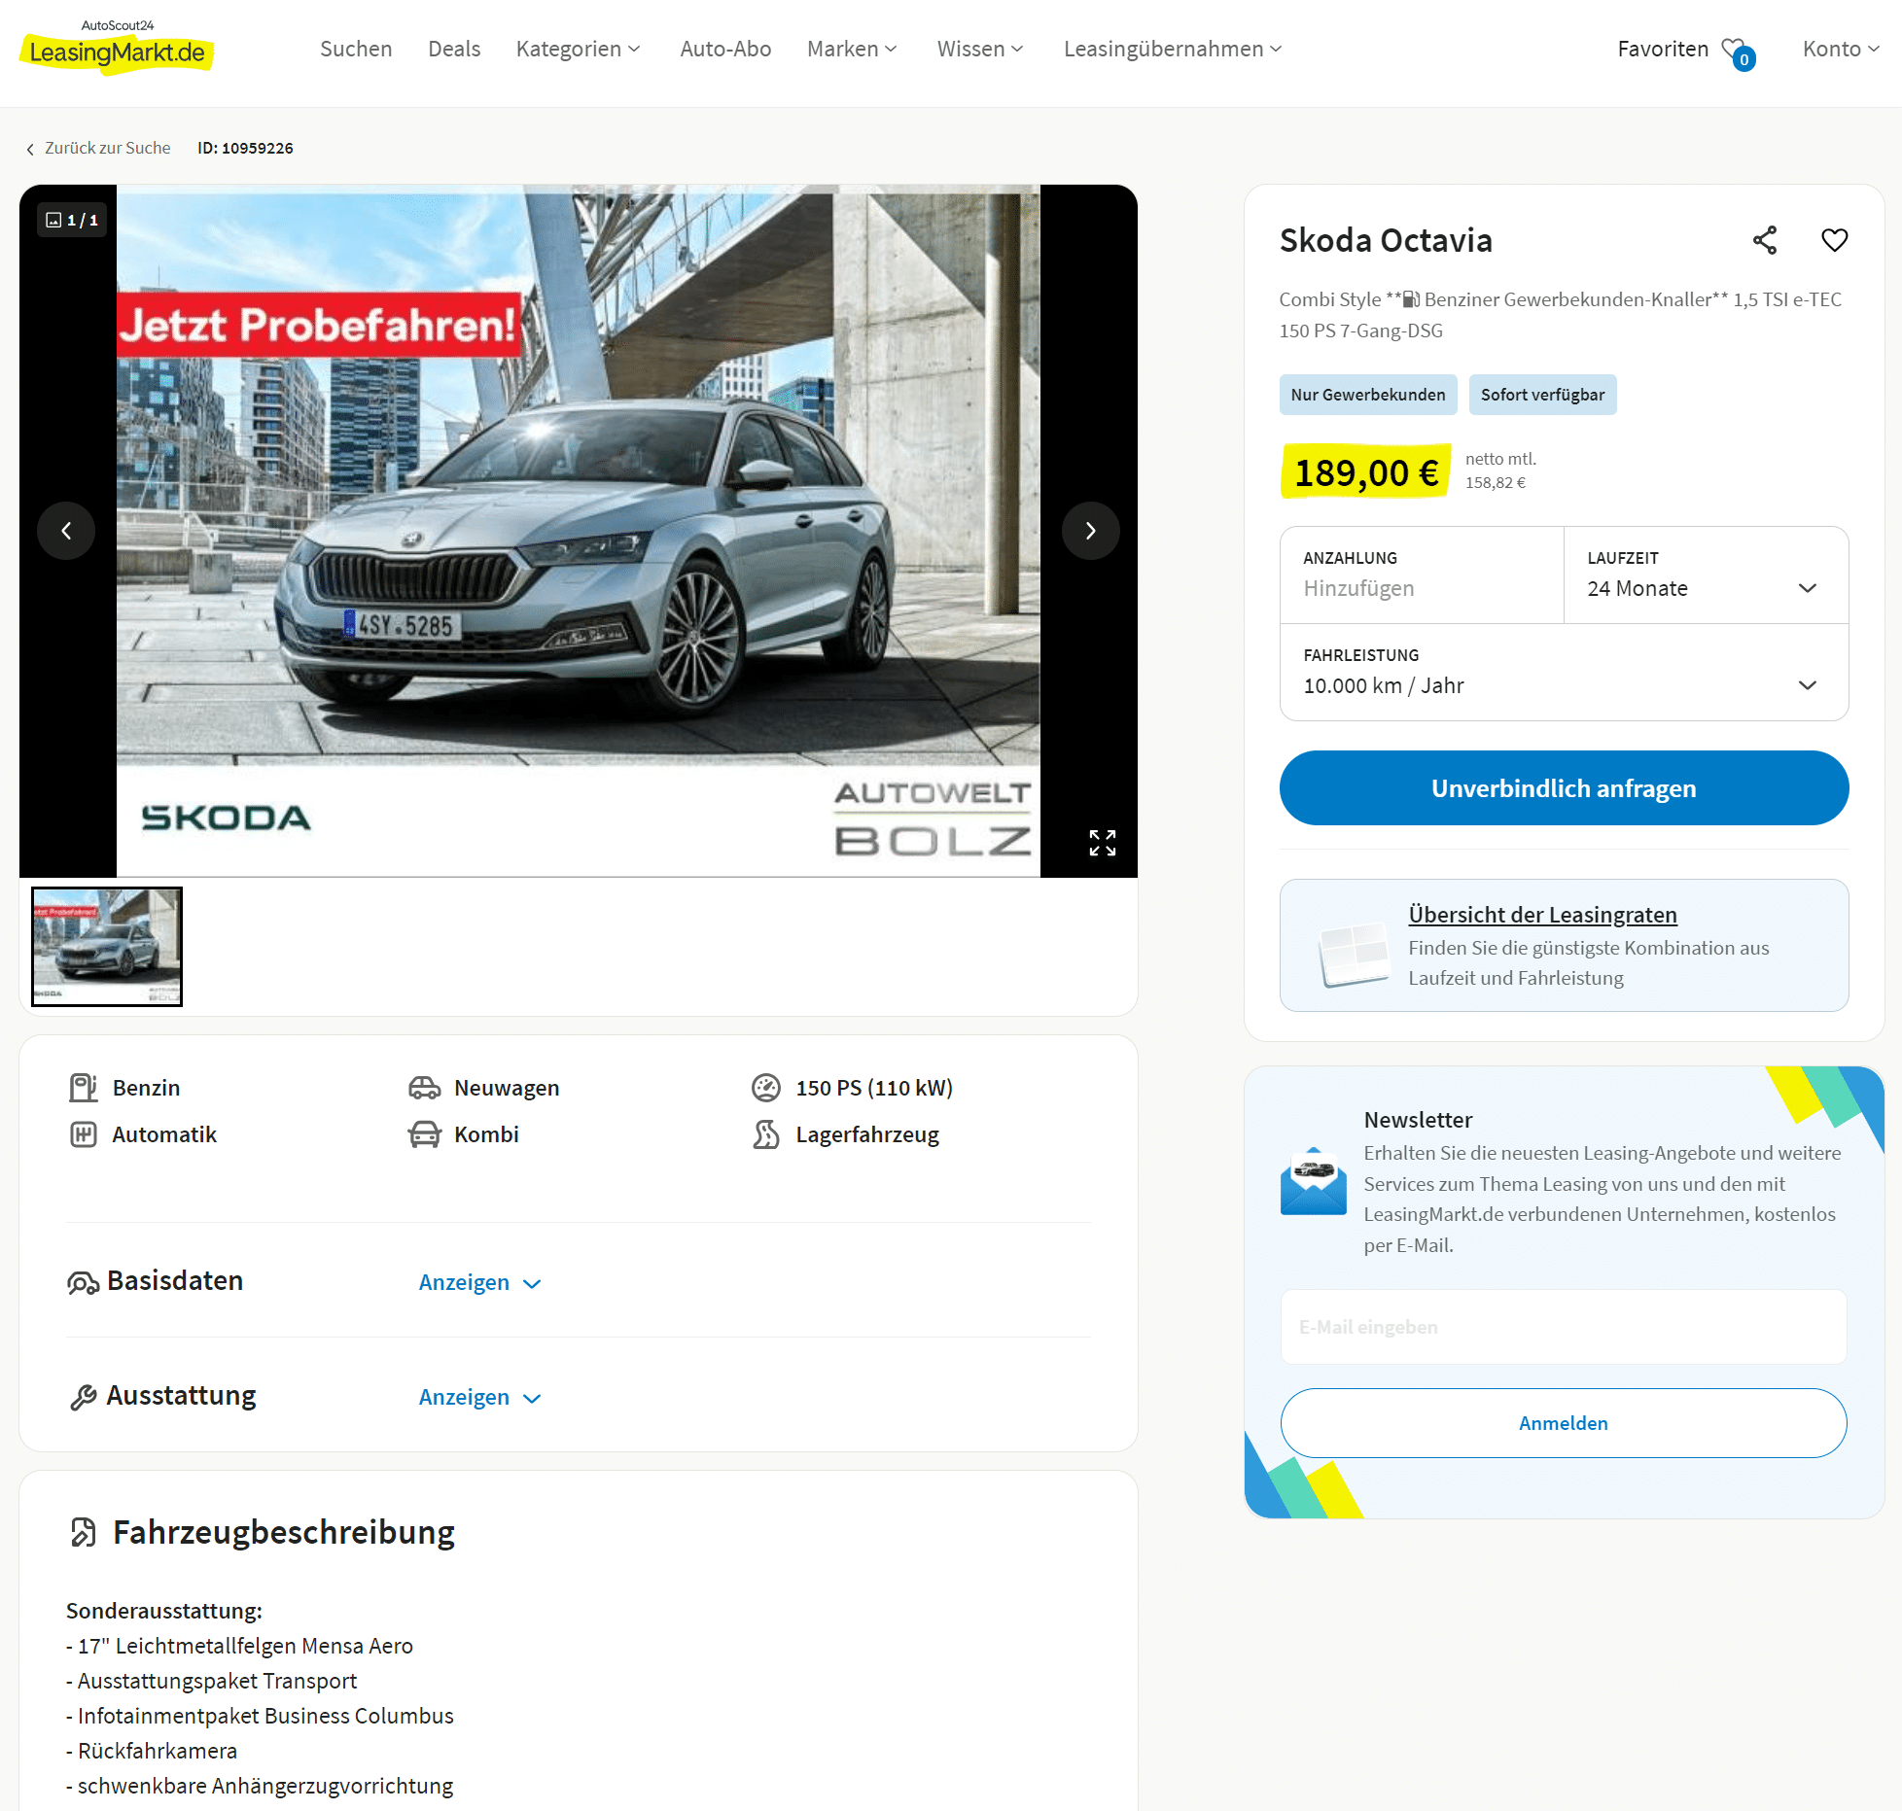Image resolution: width=1902 pixels, height=1811 pixels.
Task: Click Infotainmentpaket Business Columbus entry
Action: [260, 1716]
